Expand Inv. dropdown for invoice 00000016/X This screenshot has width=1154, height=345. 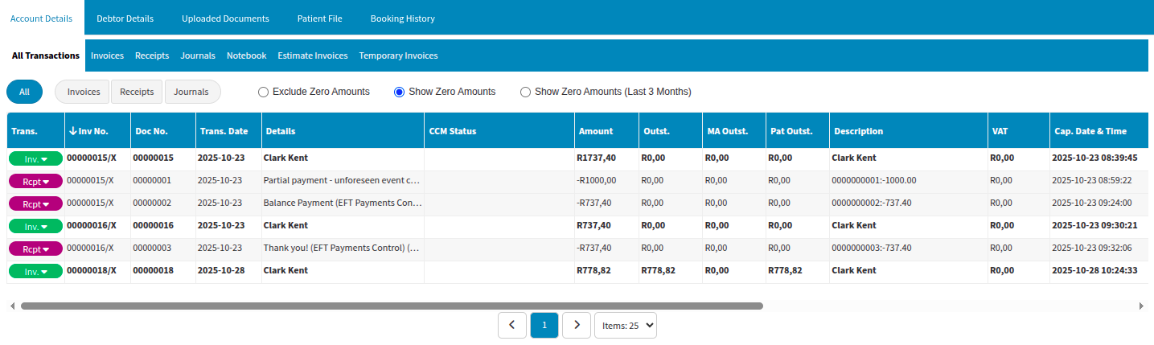(35, 226)
